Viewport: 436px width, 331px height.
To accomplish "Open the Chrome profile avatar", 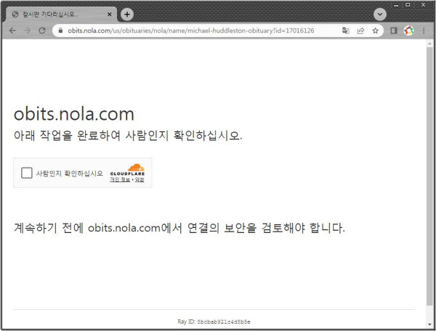I will click(x=408, y=31).
